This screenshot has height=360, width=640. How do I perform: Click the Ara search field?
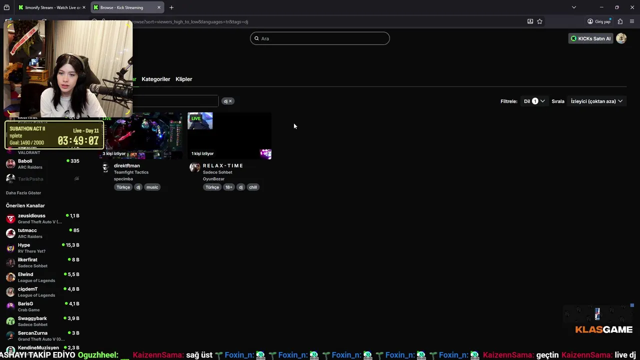(x=320, y=38)
